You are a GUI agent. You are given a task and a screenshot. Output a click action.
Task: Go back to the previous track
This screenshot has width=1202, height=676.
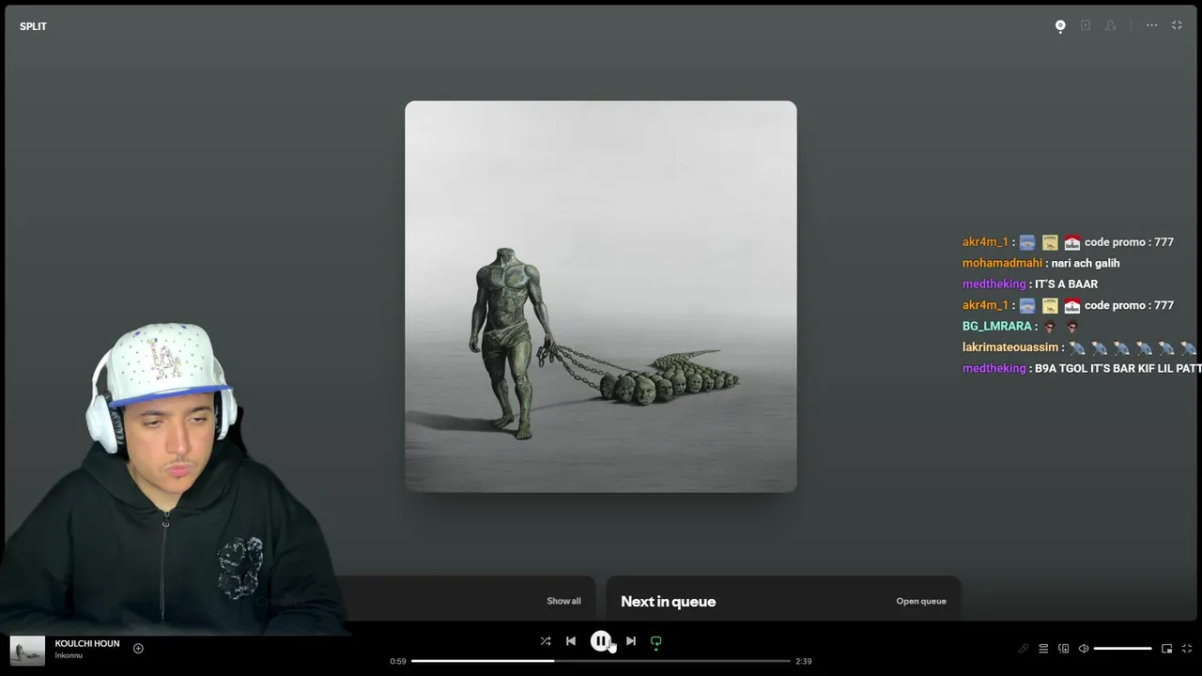point(571,641)
